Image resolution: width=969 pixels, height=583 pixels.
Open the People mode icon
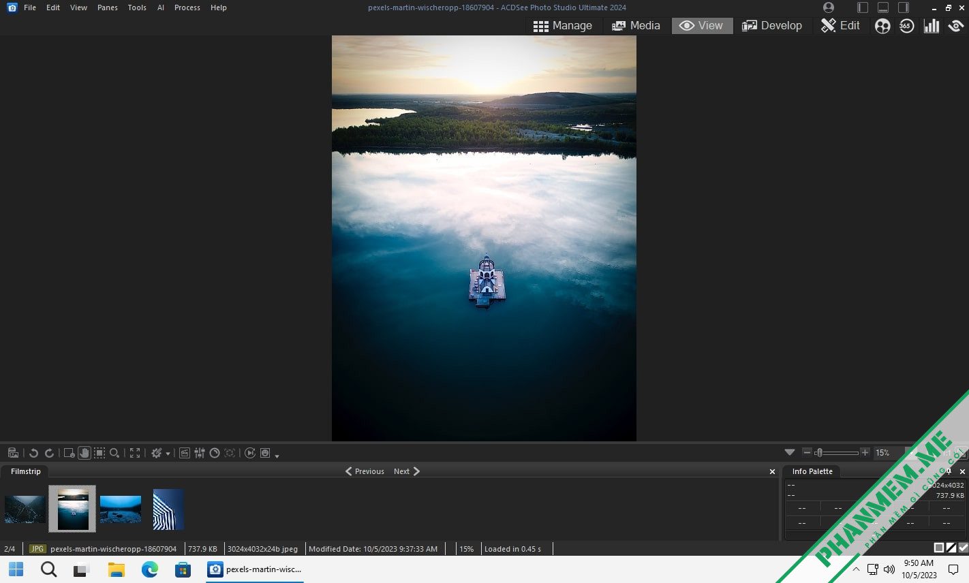[882, 26]
